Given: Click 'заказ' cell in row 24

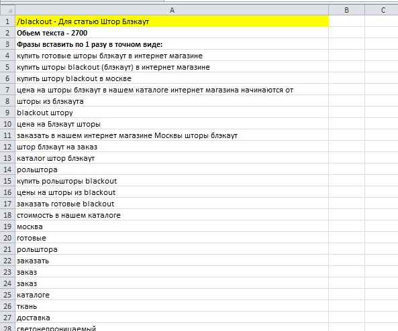Looking at the screenshot, I should point(172,283).
